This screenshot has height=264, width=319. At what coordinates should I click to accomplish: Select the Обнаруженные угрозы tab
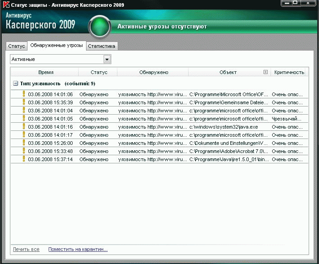(x=57, y=46)
